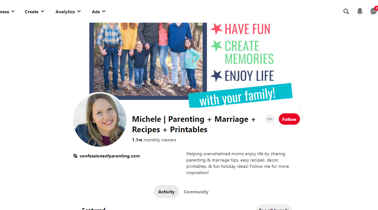Expand the Ads dropdown menu

click(99, 12)
